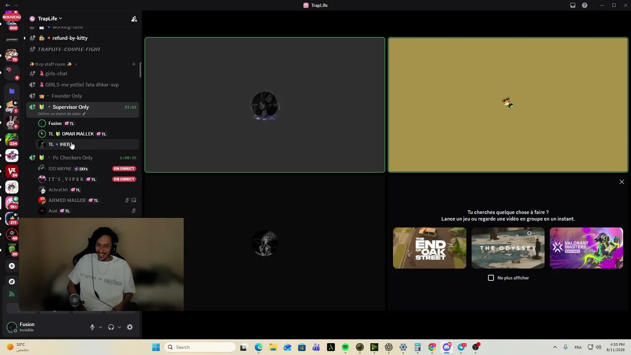631x355 pixels.
Task: Check the Ne plus afficher checkbox
Action: tap(491, 278)
